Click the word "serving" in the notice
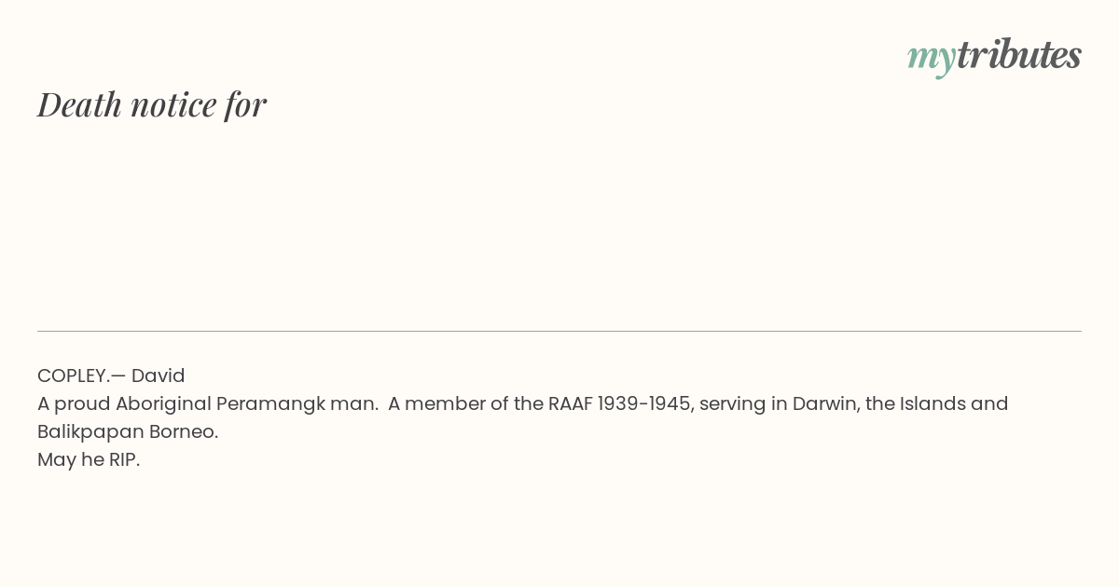 732,403
